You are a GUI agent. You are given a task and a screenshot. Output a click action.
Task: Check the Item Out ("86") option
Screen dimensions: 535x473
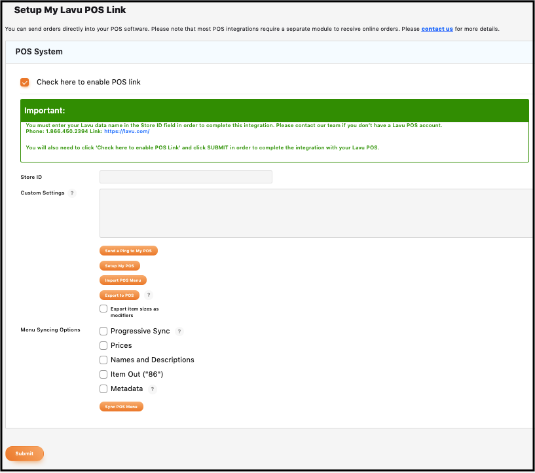pos(103,374)
